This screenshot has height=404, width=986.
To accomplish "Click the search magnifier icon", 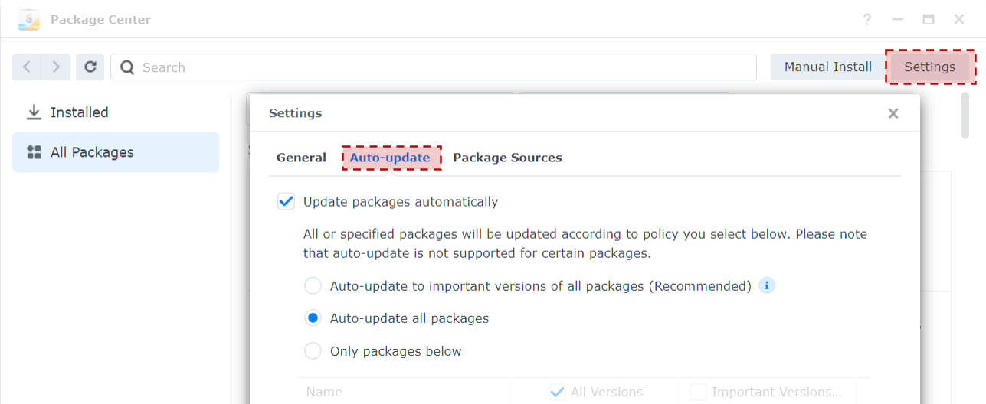I will [127, 67].
